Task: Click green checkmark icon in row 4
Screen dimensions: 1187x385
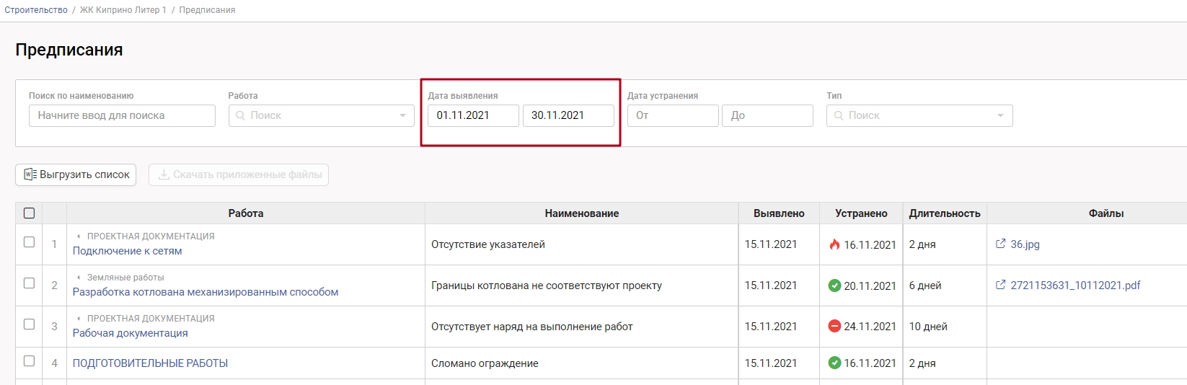Action: [x=834, y=363]
